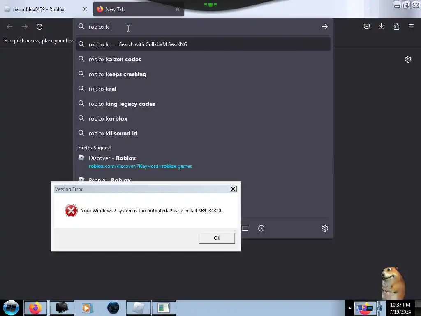Open the media player taskbar icon
This screenshot has width=421, height=316.
pyautogui.click(x=87, y=308)
